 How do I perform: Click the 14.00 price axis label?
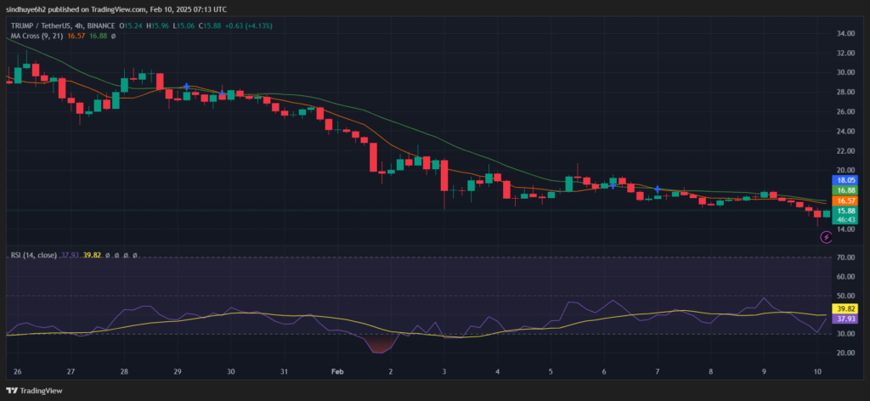(x=845, y=229)
